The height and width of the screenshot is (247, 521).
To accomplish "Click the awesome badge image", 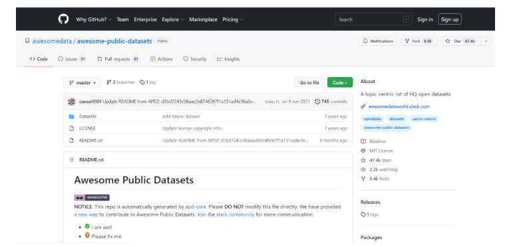I will [92, 197].
